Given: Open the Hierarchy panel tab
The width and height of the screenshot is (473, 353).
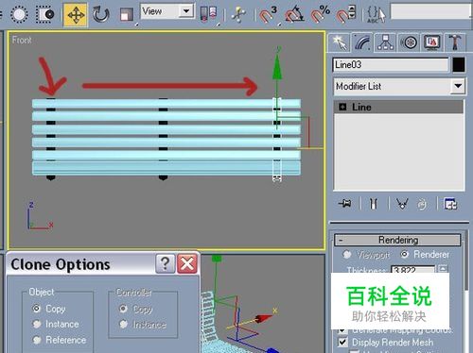Looking at the screenshot, I should (x=385, y=42).
